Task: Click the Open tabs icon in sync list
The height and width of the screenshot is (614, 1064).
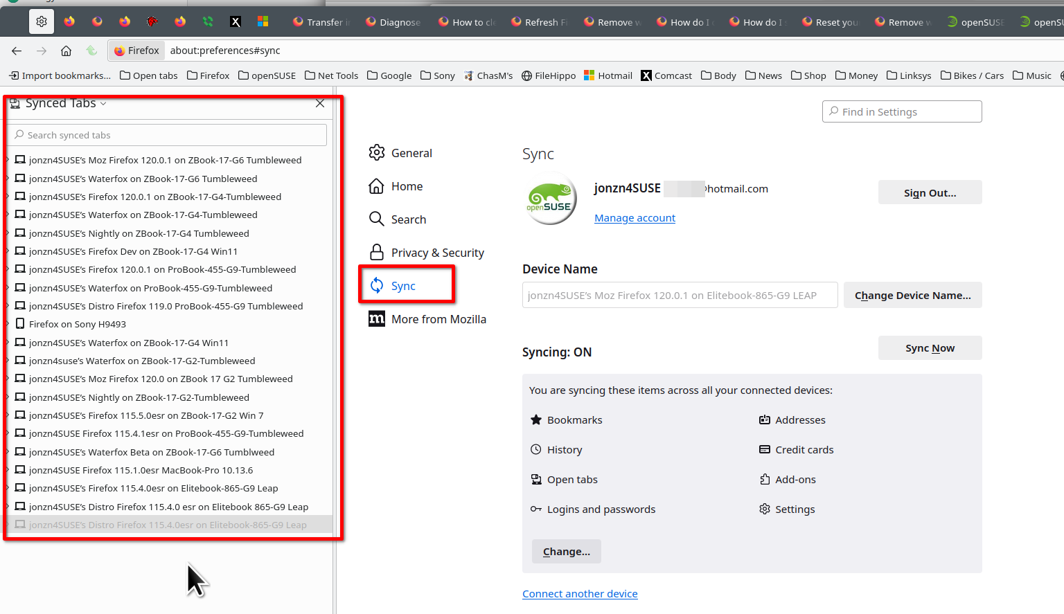Action: tap(536, 479)
